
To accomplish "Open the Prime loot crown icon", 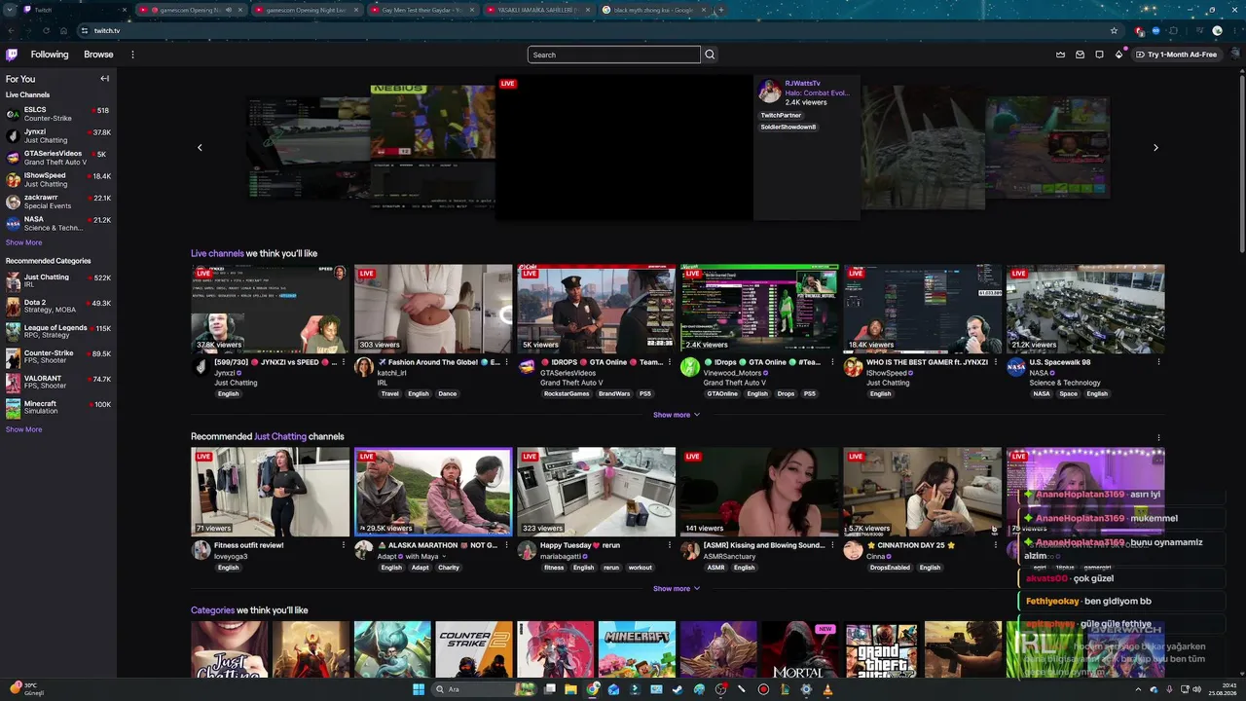I will click(1060, 55).
